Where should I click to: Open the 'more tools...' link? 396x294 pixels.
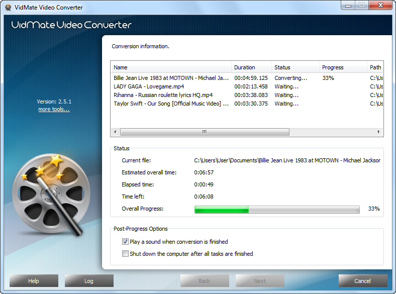coord(54,109)
